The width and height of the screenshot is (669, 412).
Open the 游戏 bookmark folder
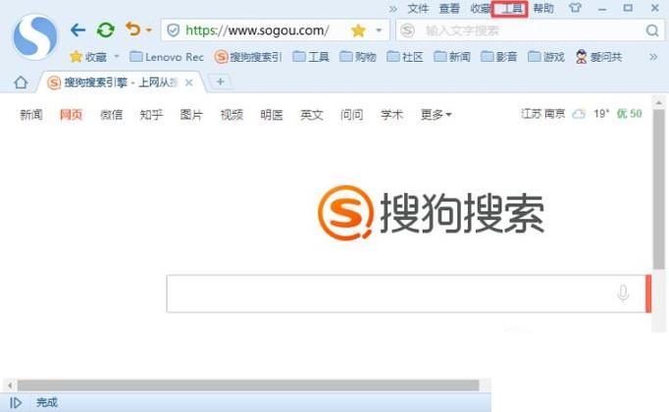pyautogui.click(x=546, y=57)
